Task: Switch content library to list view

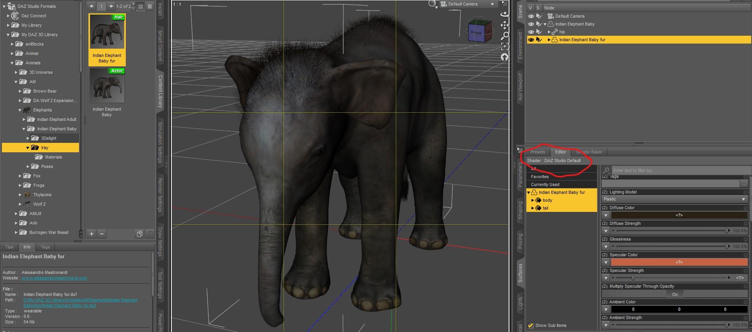Action: pyautogui.click(x=150, y=7)
